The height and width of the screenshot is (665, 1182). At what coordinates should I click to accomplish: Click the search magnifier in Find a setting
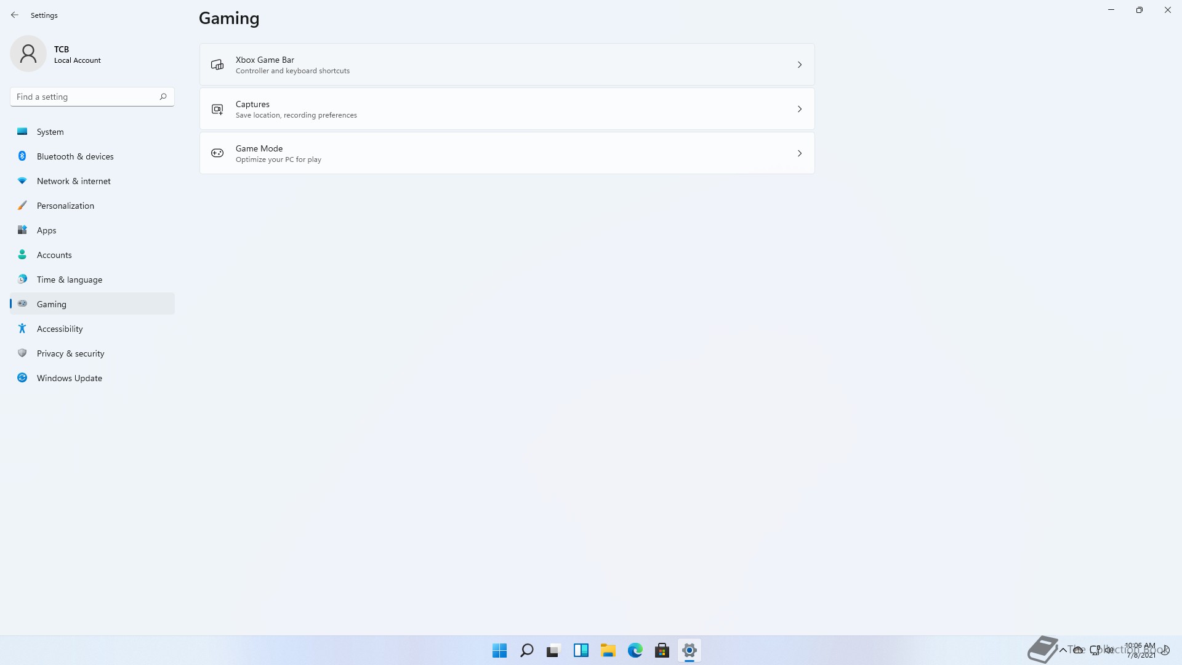(163, 97)
